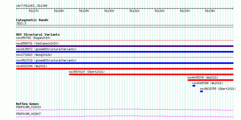
Task: Click the magenta gene line for NM_002607
Action: [125, 116]
